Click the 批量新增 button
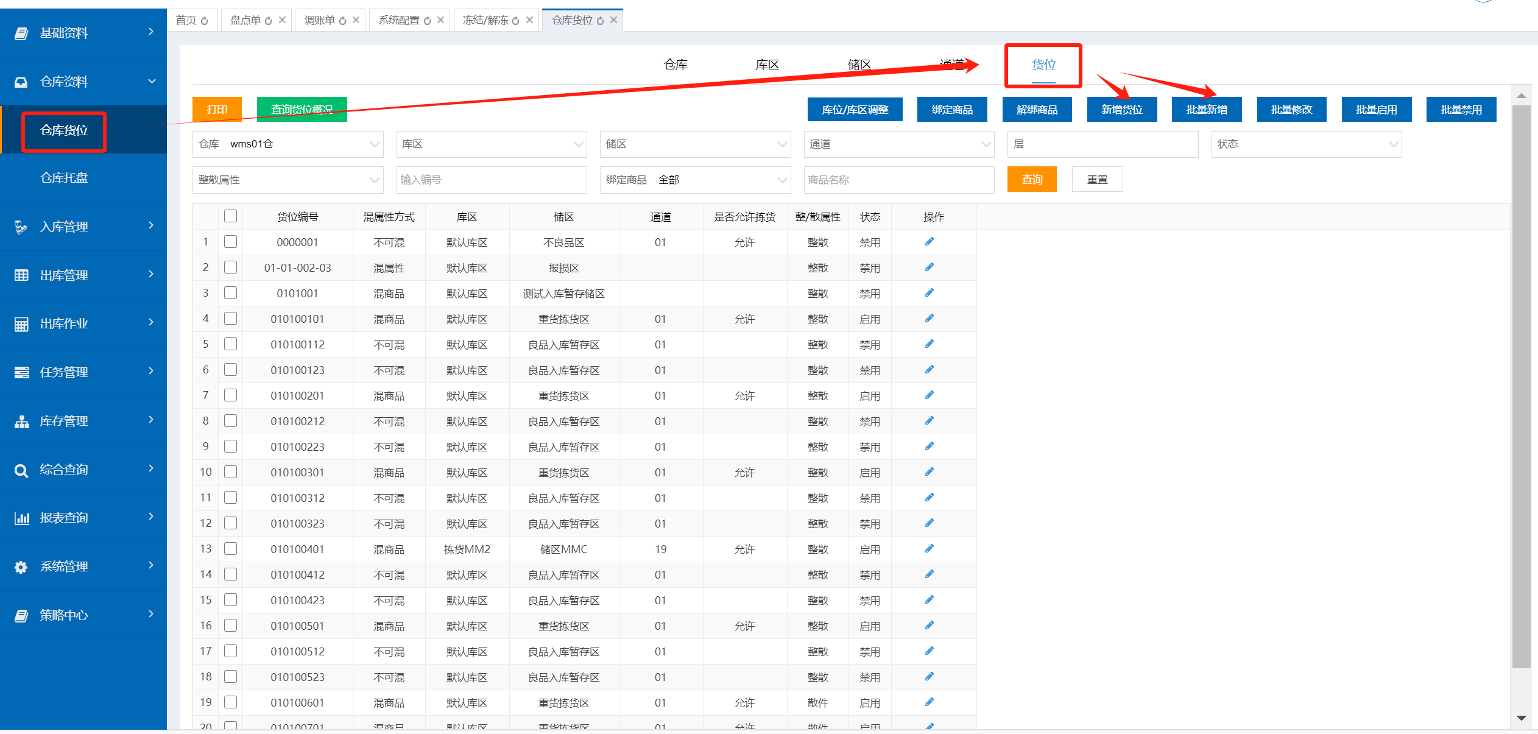Screen dimensions: 1538x734 click(1206, 110)
